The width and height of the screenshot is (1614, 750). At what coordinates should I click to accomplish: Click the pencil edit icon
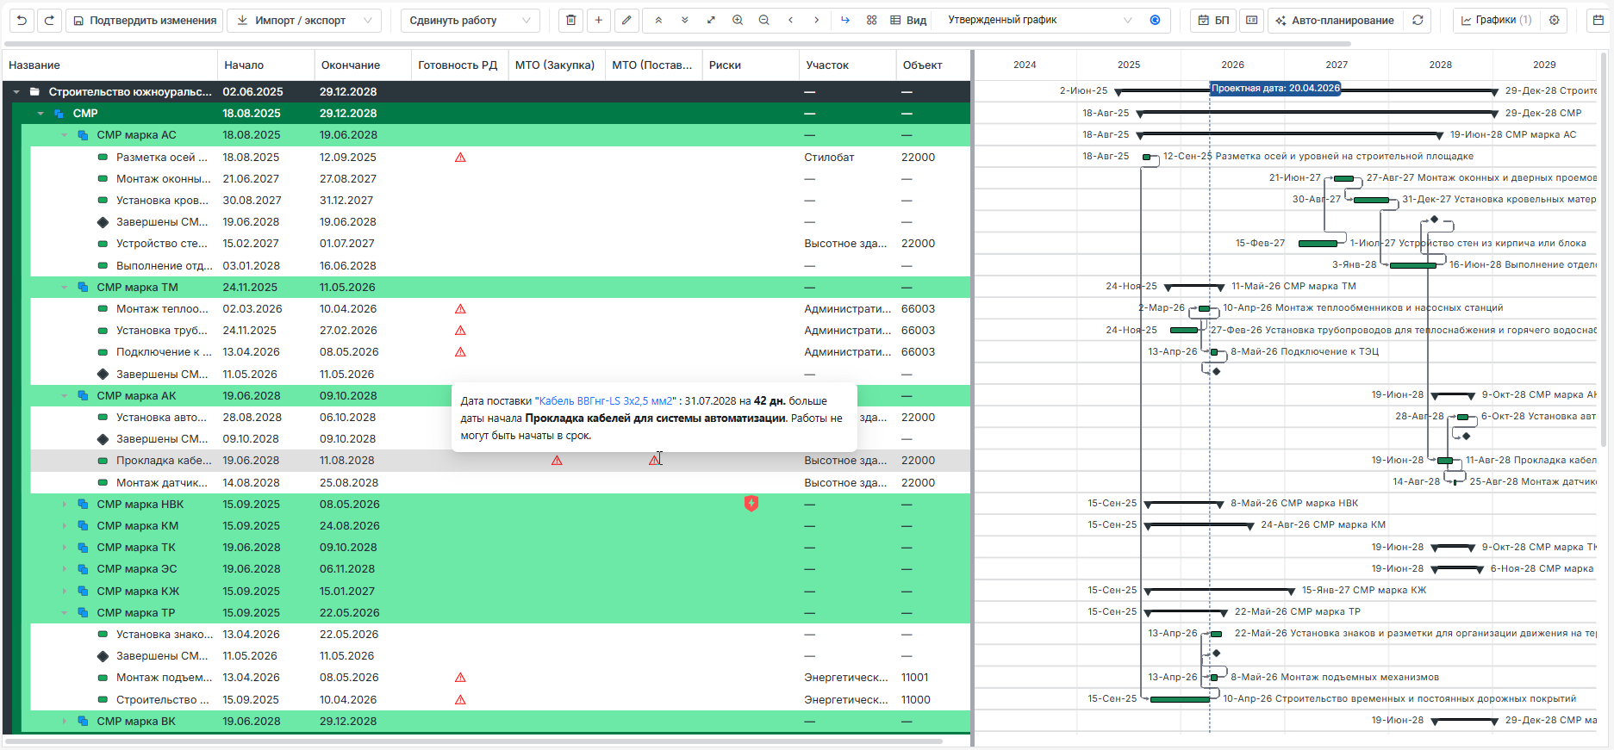626,20
